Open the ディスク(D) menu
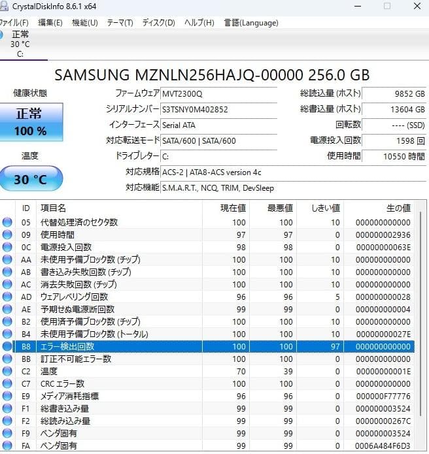Image resolution: width=429 pixels, height=454 pixels. [158, 23]
